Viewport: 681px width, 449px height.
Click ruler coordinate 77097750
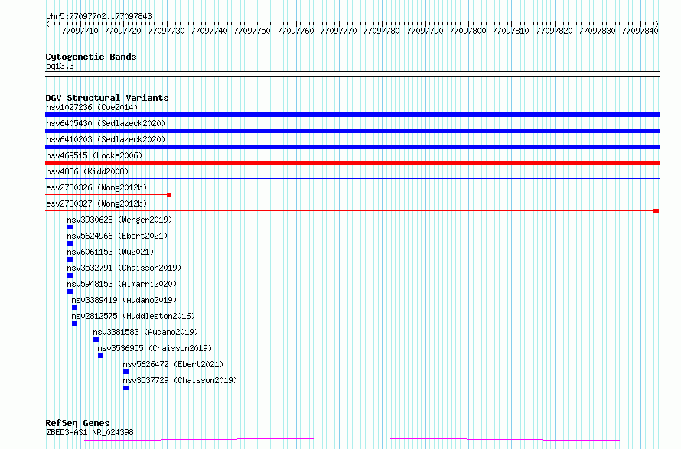253,31
